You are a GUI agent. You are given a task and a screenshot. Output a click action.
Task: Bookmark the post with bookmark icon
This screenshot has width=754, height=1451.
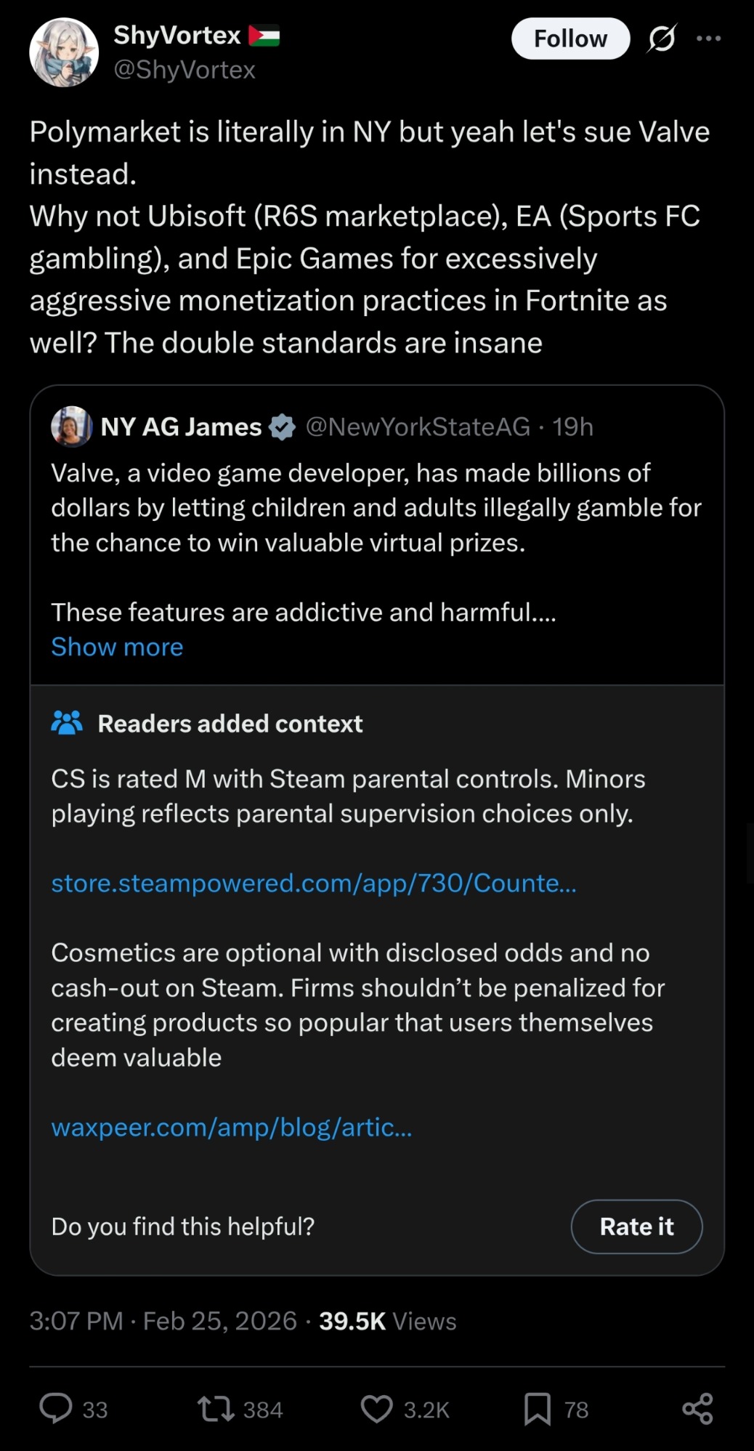pyautogui.click(x=537, y=1409)
